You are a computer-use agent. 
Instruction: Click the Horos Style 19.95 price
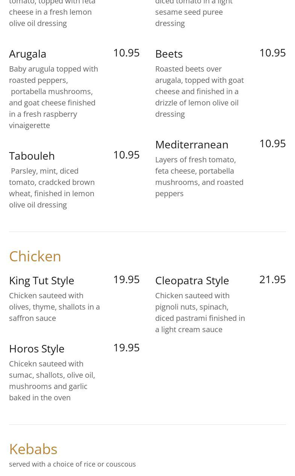(x=126, y=348)
